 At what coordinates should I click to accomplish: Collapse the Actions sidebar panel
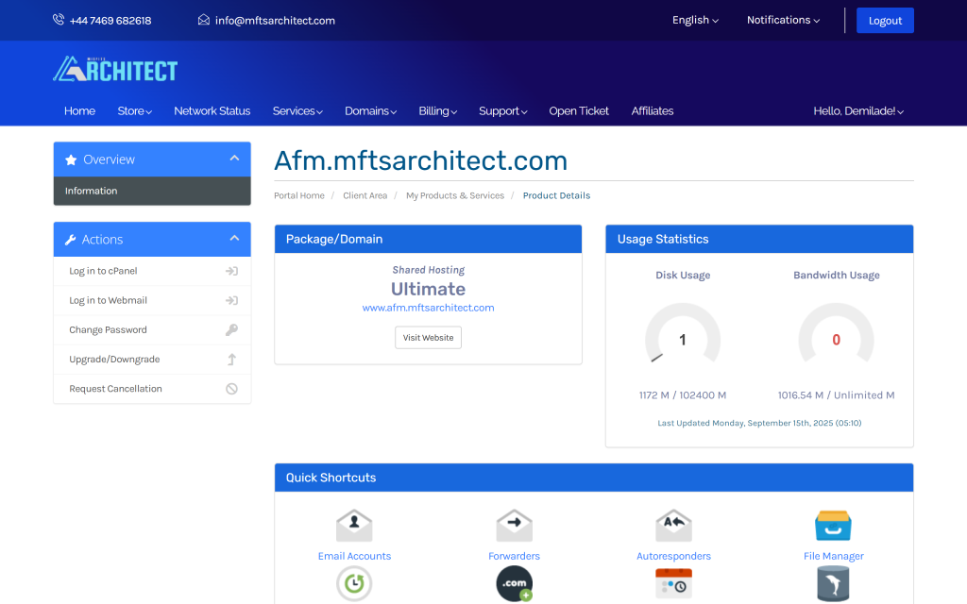(x=234, y=239)
